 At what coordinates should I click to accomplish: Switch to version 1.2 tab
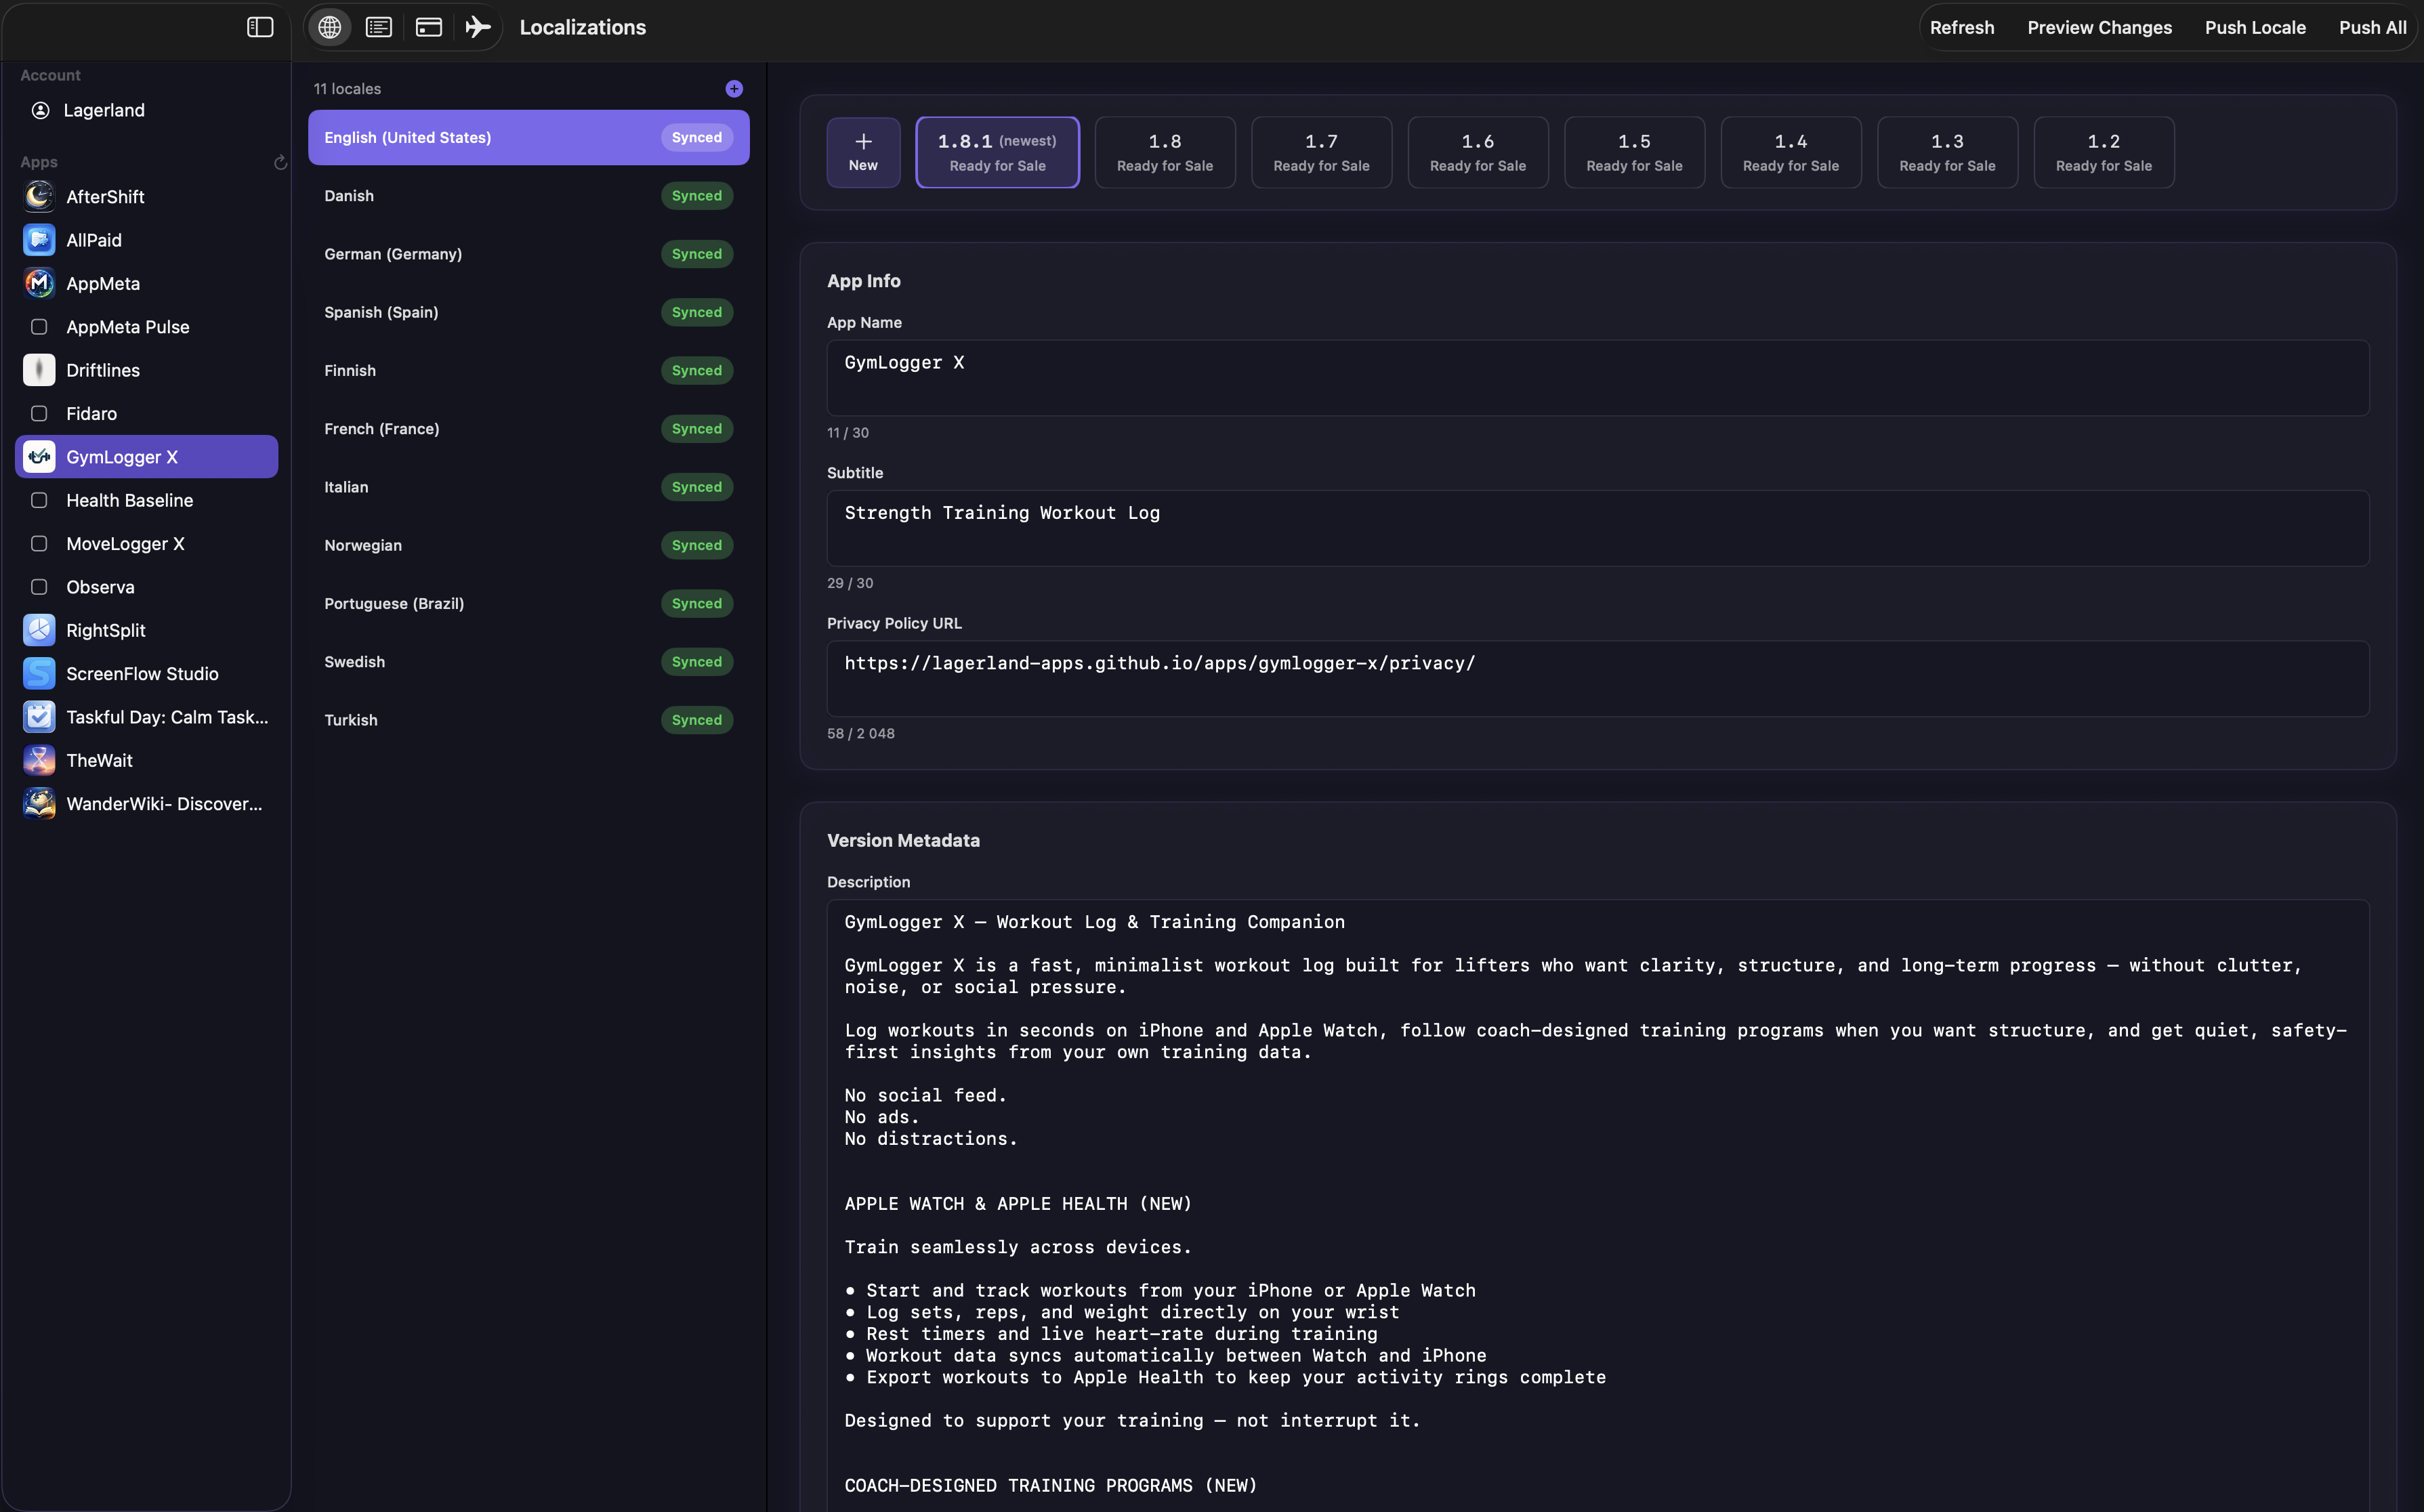pyautogui.click(x=2103, y=151)
